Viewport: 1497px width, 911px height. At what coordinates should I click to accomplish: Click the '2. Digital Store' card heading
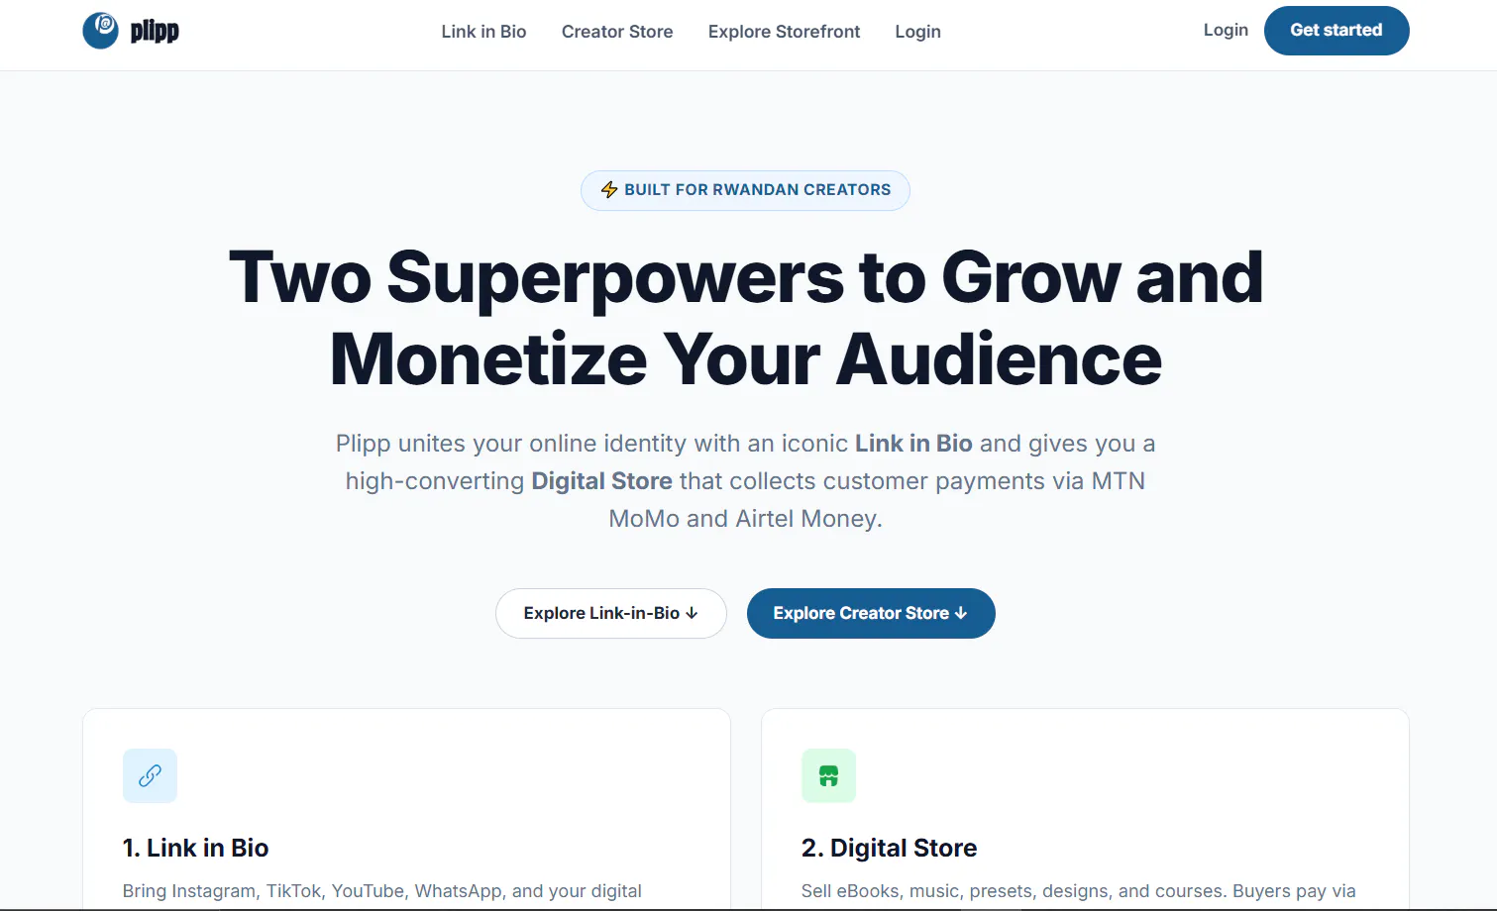(x=889, y=848)
